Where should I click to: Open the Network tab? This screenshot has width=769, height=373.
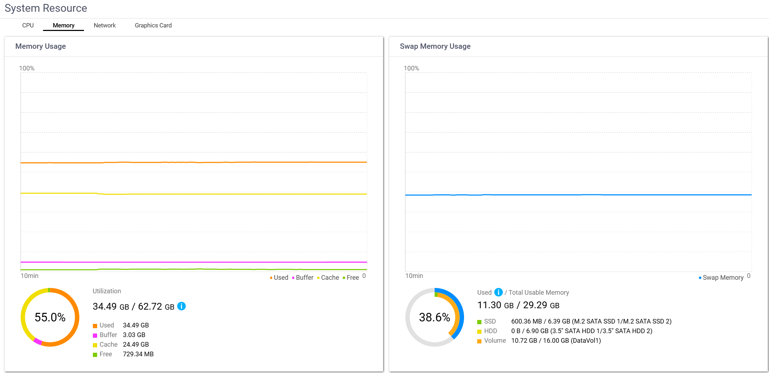click(x=105, y=25)
